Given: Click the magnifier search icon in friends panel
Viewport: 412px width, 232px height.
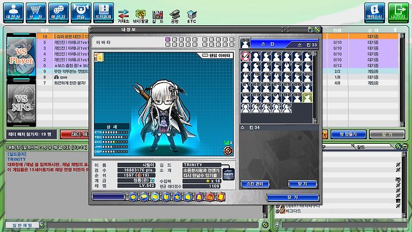Looking at the screenshot, I should 277,225.
